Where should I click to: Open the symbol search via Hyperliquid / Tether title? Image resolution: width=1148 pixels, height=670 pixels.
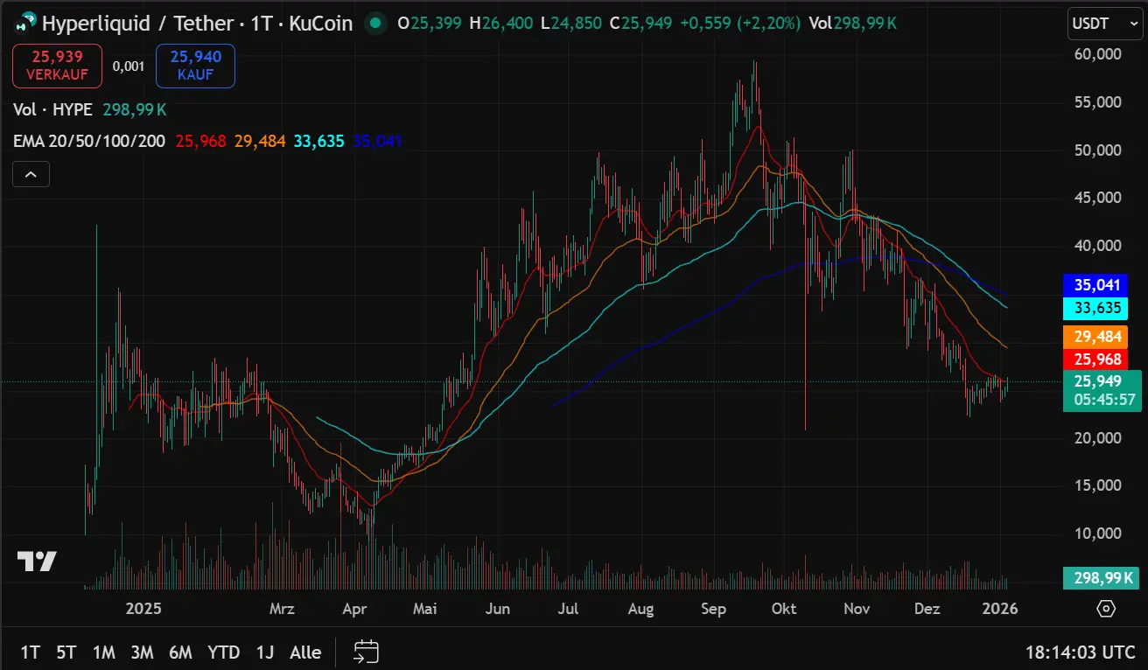140,24
